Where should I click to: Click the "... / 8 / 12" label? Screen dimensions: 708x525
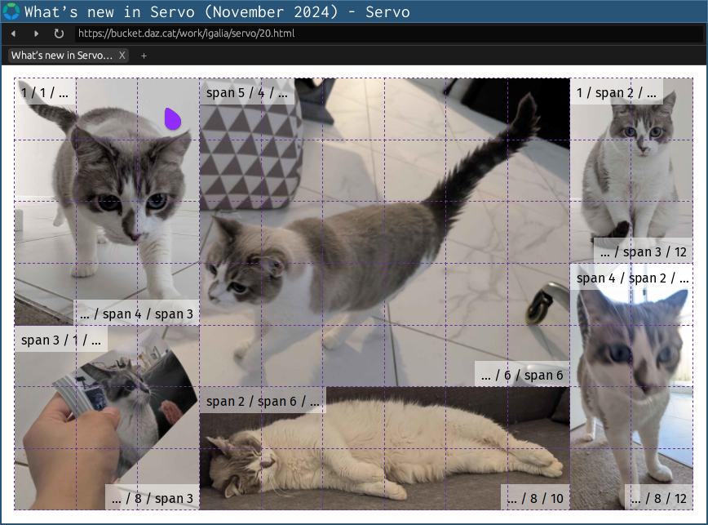tap(661, 497)
